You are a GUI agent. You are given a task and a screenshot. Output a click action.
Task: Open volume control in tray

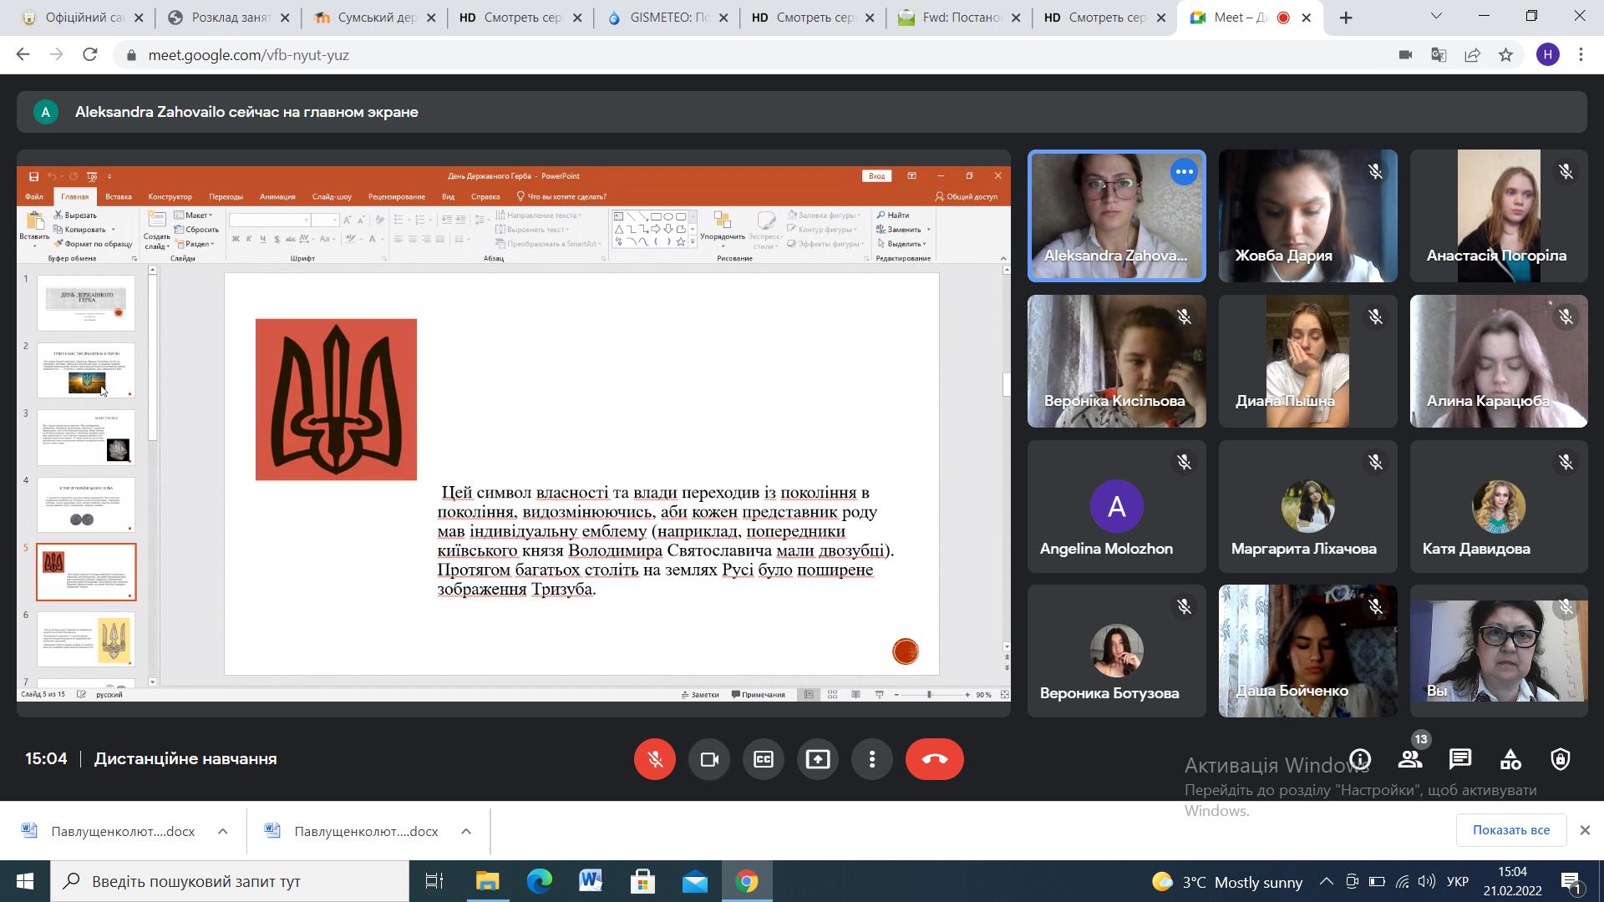tap(1427, 882)
